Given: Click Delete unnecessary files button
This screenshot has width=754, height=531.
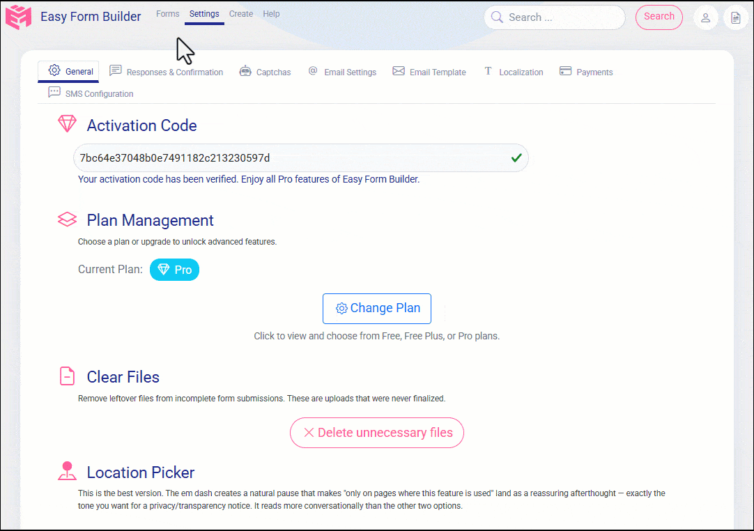Looking at the screenshot, I should click(x=377, y=433).
